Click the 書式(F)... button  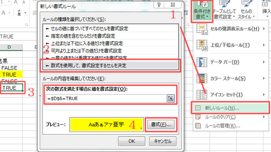click(x=161, y=125)
